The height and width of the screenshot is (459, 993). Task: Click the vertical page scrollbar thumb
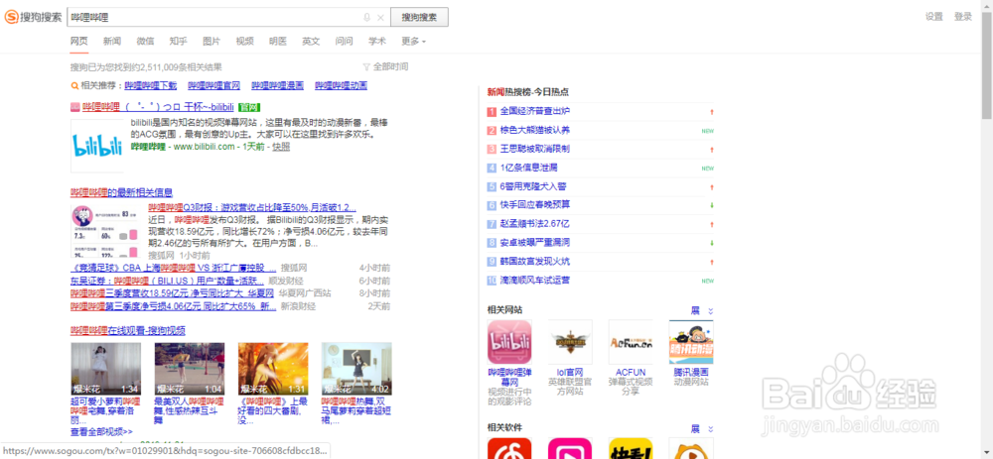pos(987,65)
